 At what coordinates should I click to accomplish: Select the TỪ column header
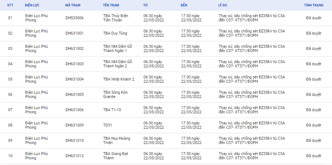pos(145,5)
